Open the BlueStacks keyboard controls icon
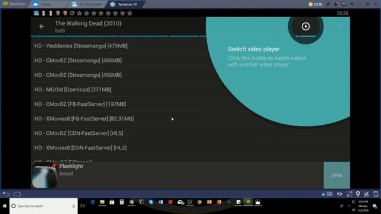Screen dimensions: 381x214 coord(329,194)
